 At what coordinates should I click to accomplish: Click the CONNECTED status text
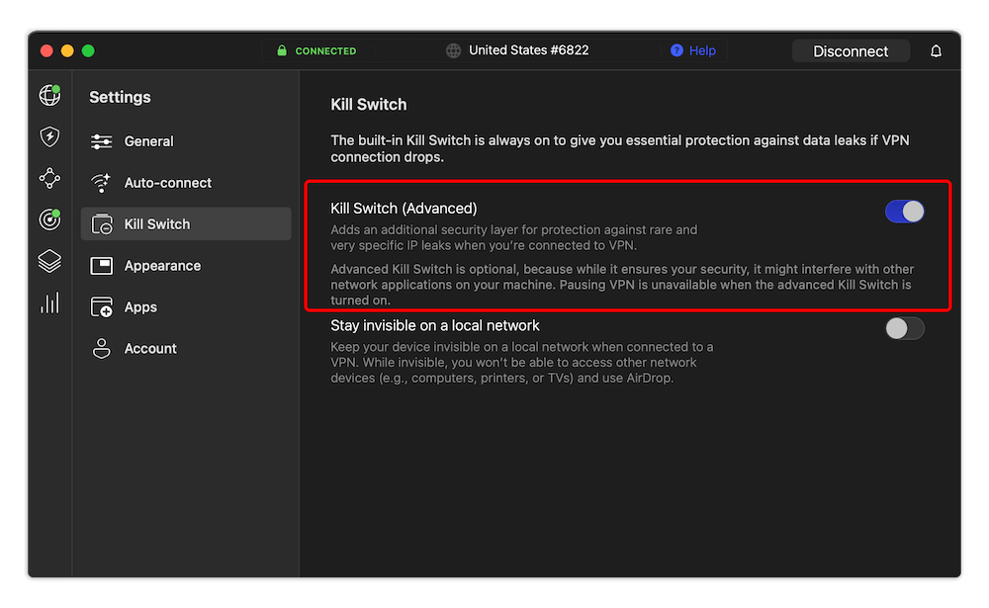325,51
